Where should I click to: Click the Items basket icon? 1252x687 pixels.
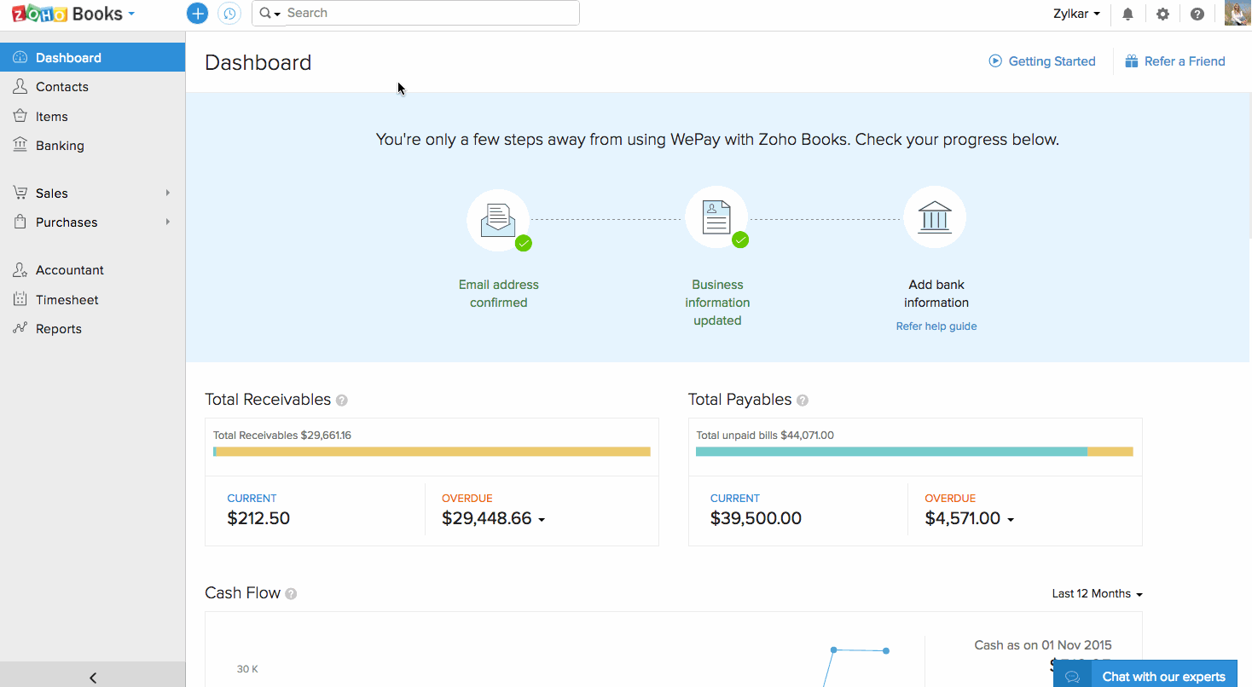tap(20, 116)
